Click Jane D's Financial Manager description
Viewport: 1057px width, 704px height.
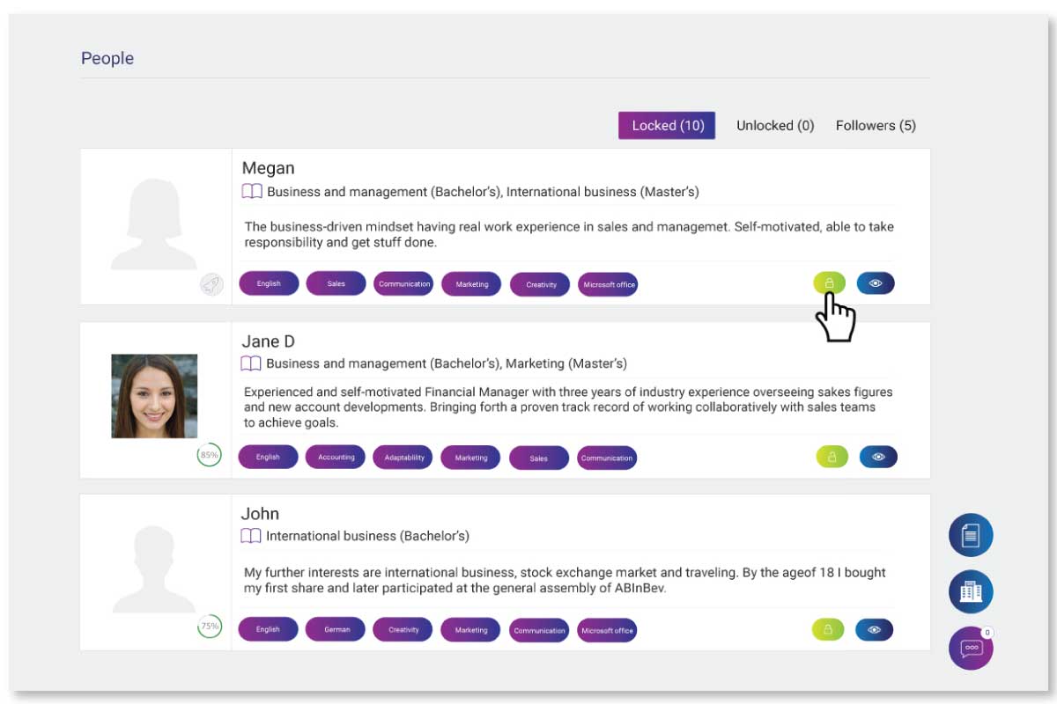(x=568, y=407)
